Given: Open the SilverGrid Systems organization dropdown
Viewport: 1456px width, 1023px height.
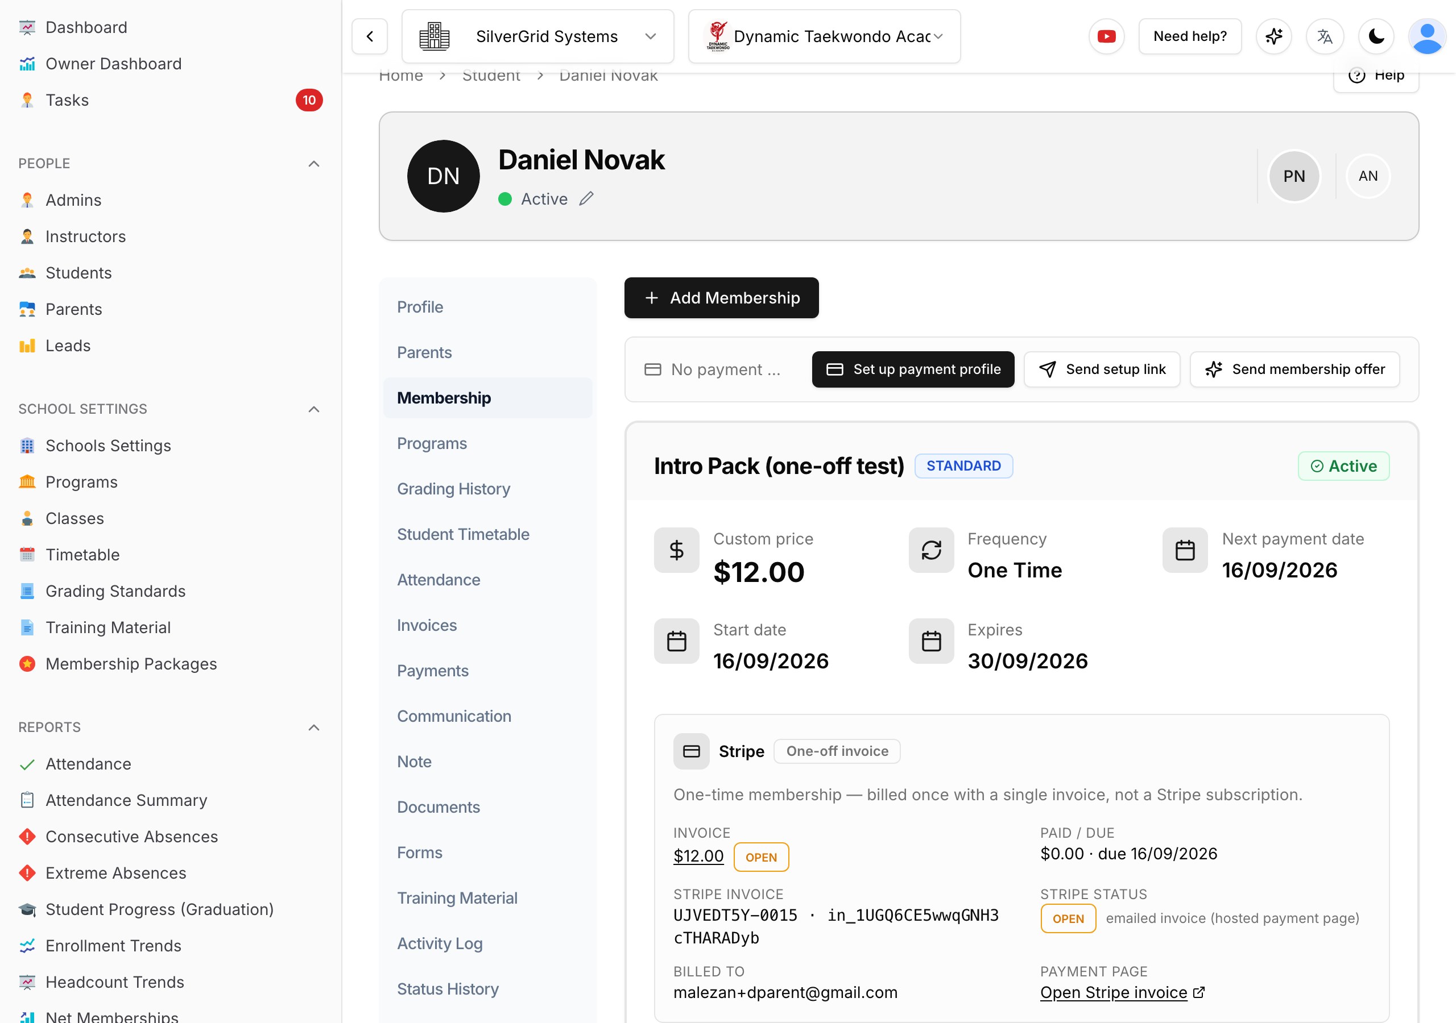Looking at the screenshot, I should pyautogui.click(x=538, y=36).
